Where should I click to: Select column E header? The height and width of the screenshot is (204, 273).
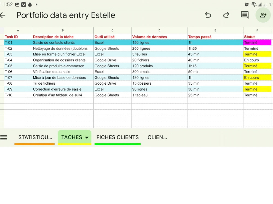(215, 30)
